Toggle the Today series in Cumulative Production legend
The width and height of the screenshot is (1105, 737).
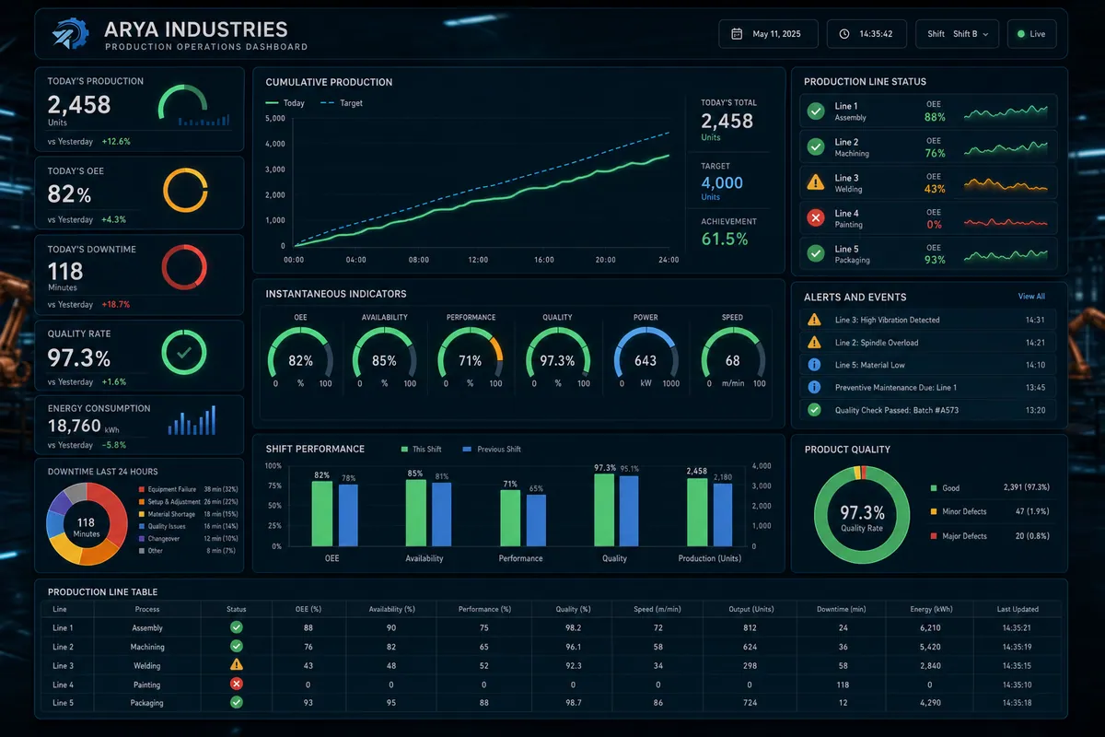point(285,103)
